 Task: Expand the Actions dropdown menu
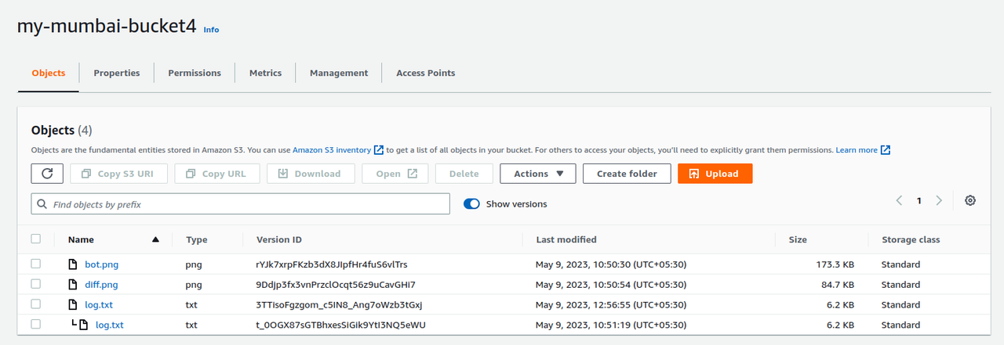tap(538, 174)
